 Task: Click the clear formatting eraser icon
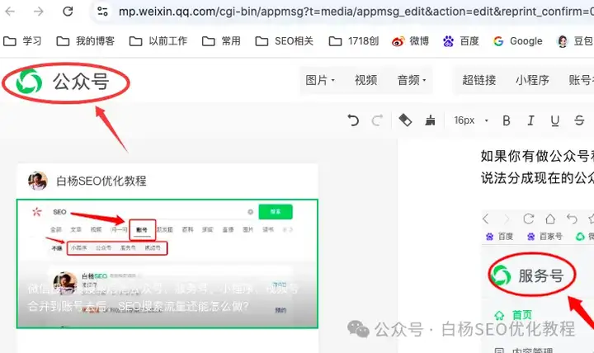[x=405, y=120]
